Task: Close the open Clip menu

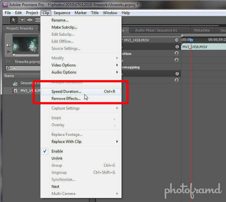Action: [46, 13]
